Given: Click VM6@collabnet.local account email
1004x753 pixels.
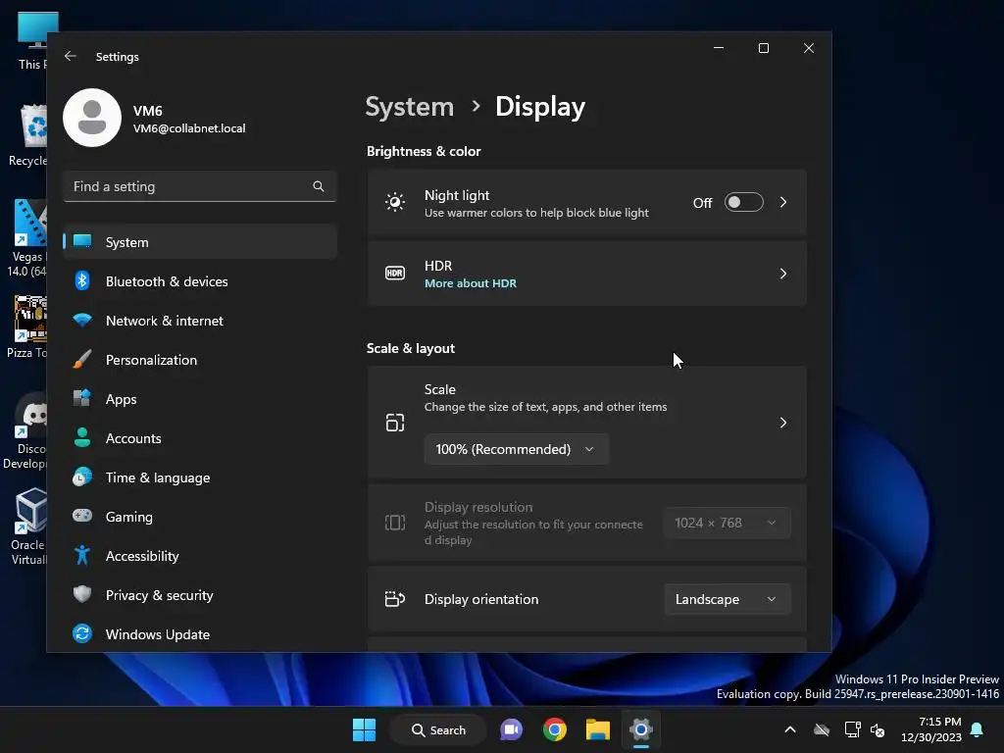Looking at the screenshot, I should (x=189, y=128).
